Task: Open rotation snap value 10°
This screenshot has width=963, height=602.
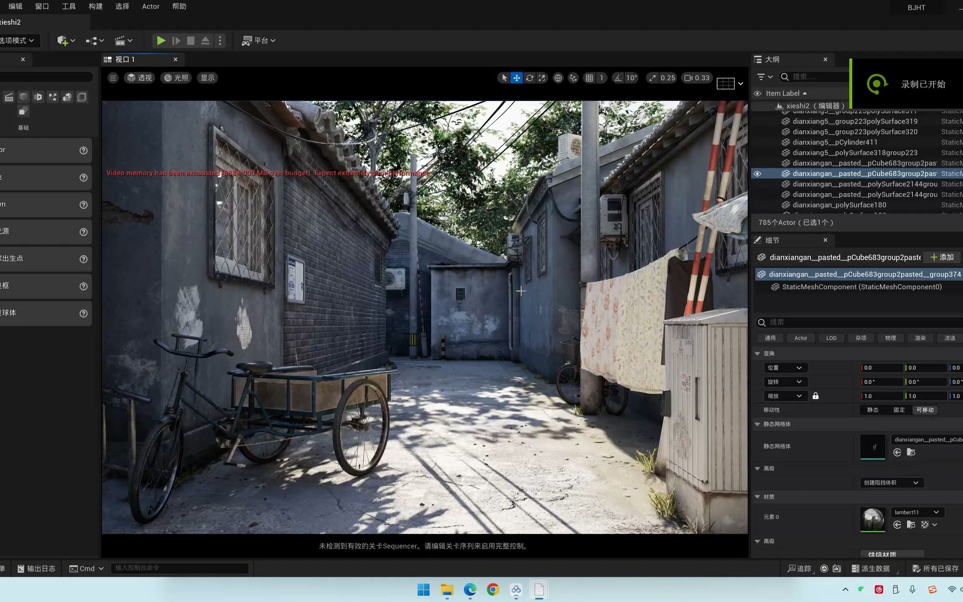Action: tap(631, 78)
